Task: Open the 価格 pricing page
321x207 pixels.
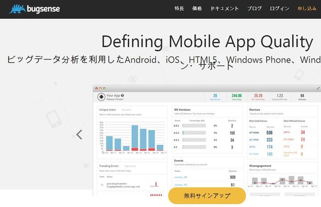Action: tap(197, 9)
